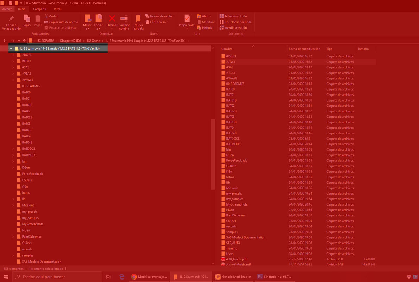Expand the PaintSchemes folder in the tree

point(13,237)
